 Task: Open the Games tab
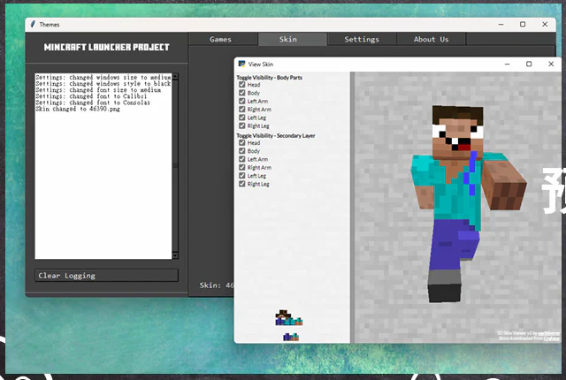pos(221,39)
